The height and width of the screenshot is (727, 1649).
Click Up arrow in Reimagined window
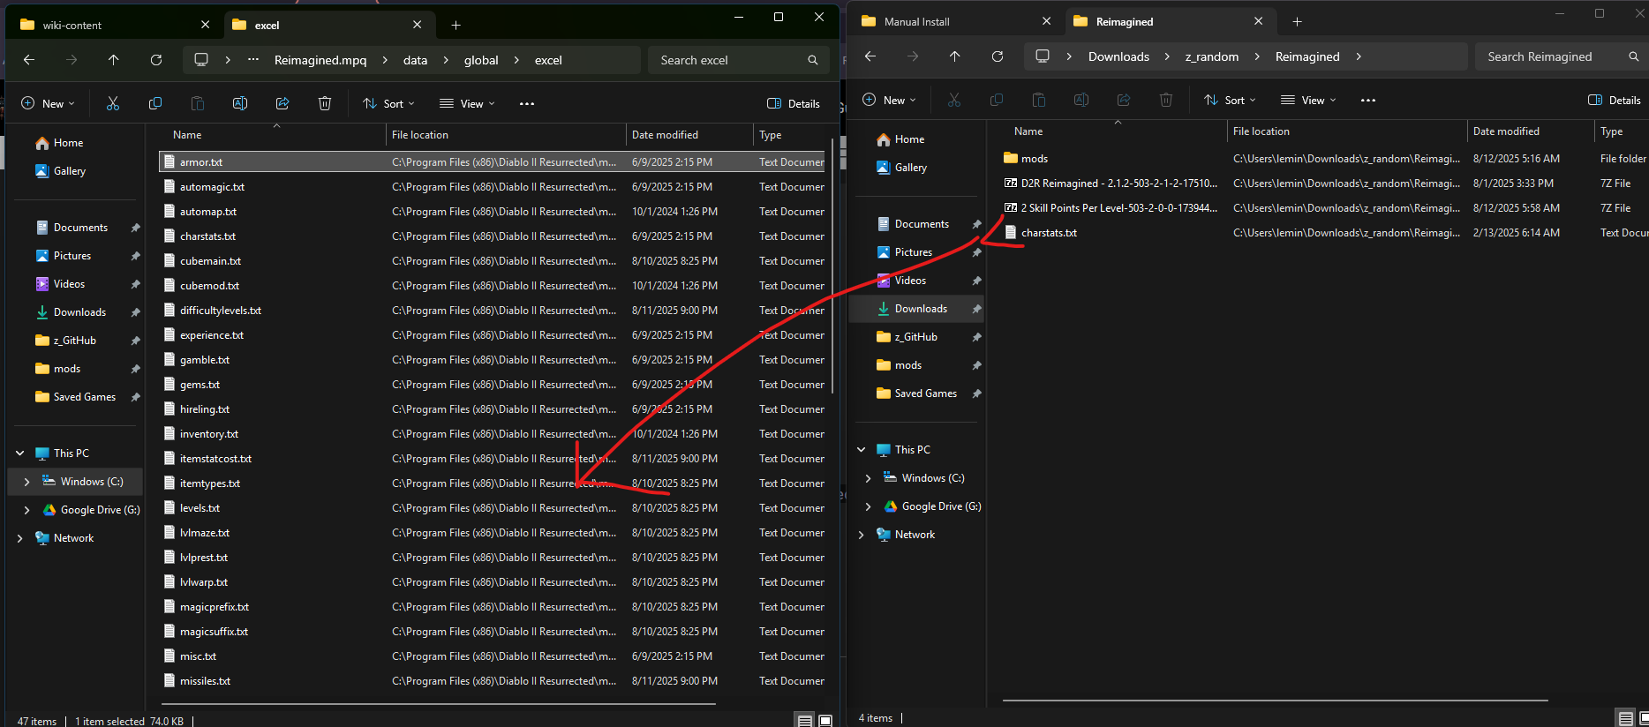(955, 56)
